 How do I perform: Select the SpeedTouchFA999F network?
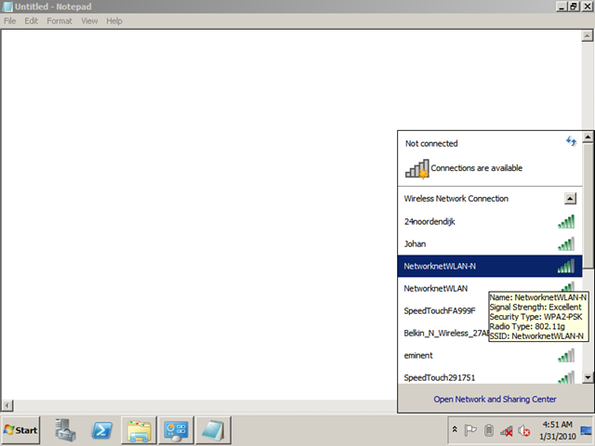point(490,310)
